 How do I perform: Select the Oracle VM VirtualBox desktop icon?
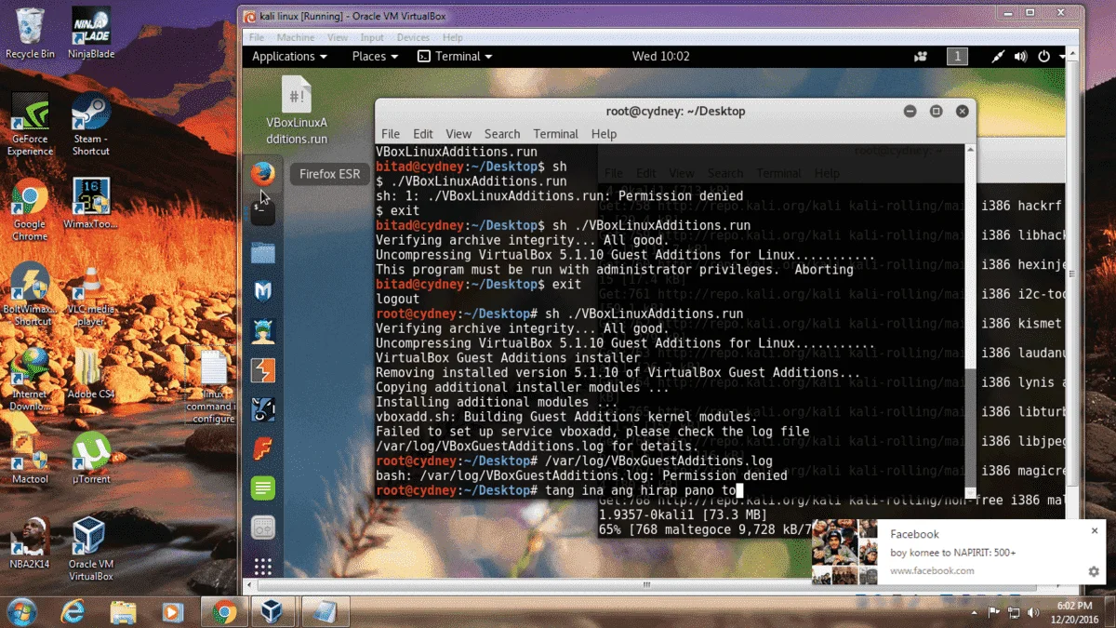click(x=91, y=550)
